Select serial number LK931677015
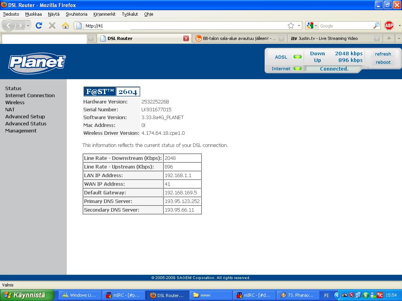Screen dimensions: 402x301 point(156,110)
